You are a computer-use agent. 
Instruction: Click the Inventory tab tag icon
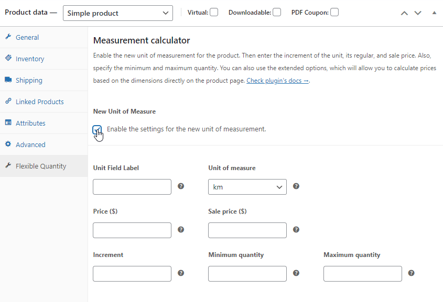[8, 58]
